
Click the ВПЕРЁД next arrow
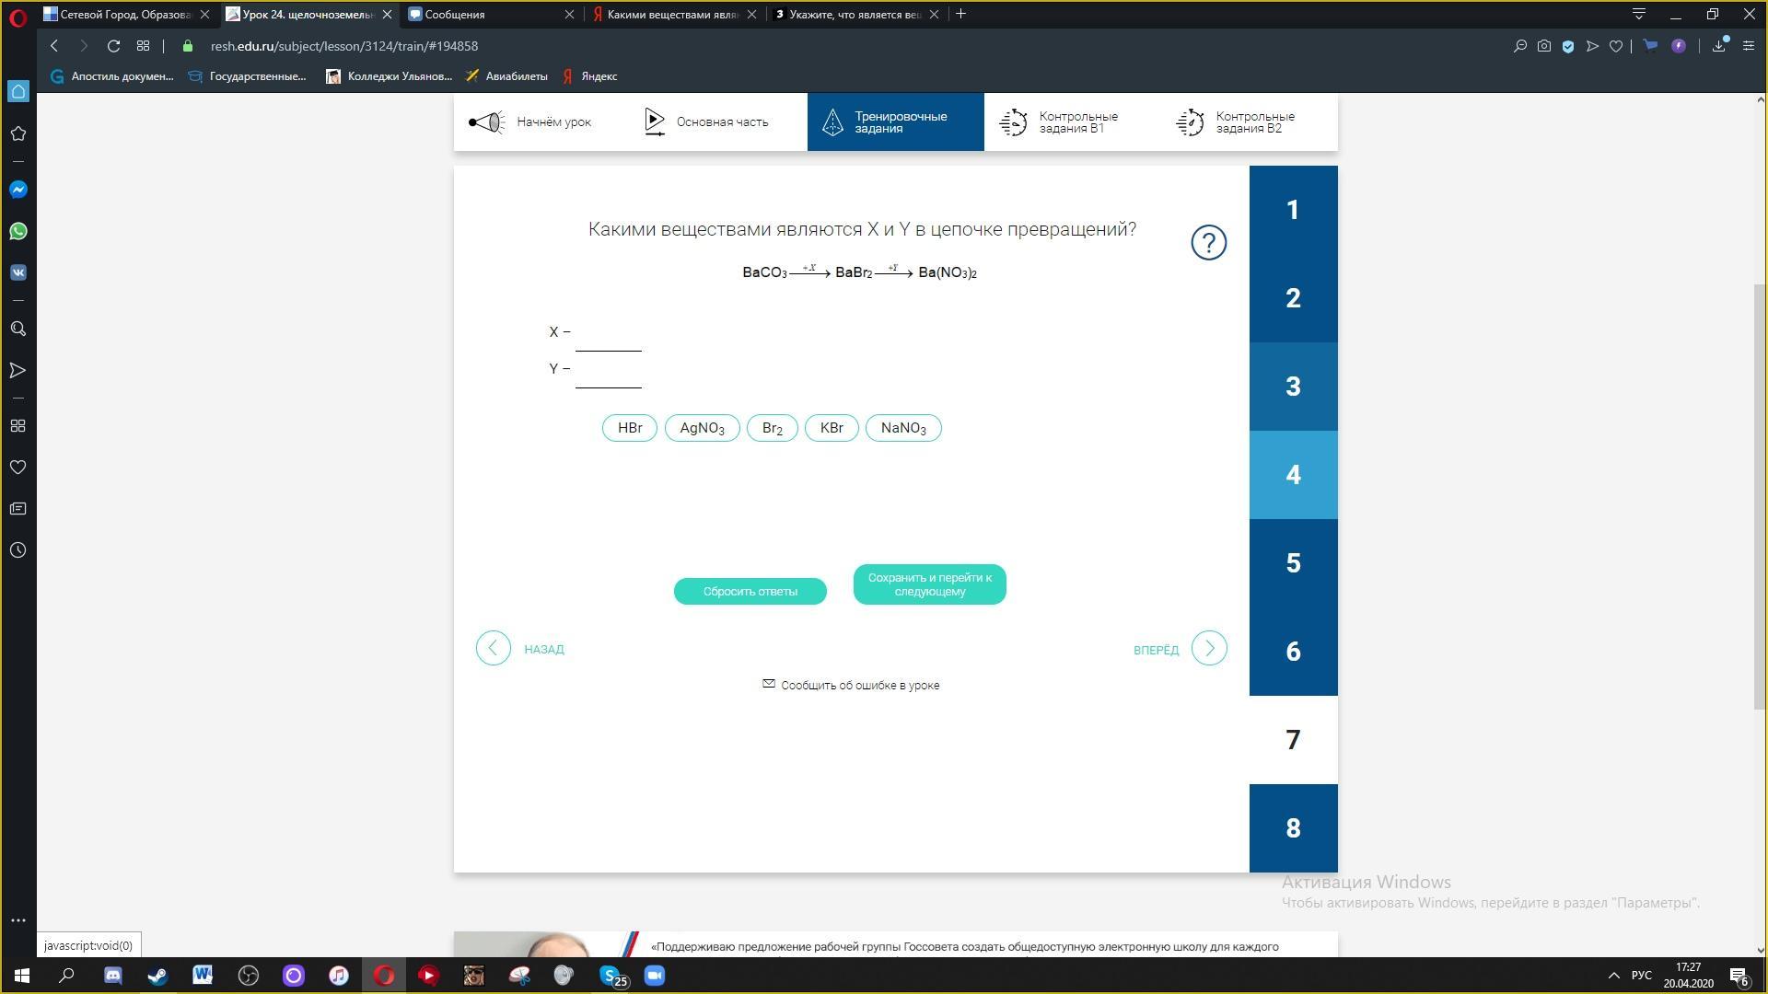(x=1208, y=648)
